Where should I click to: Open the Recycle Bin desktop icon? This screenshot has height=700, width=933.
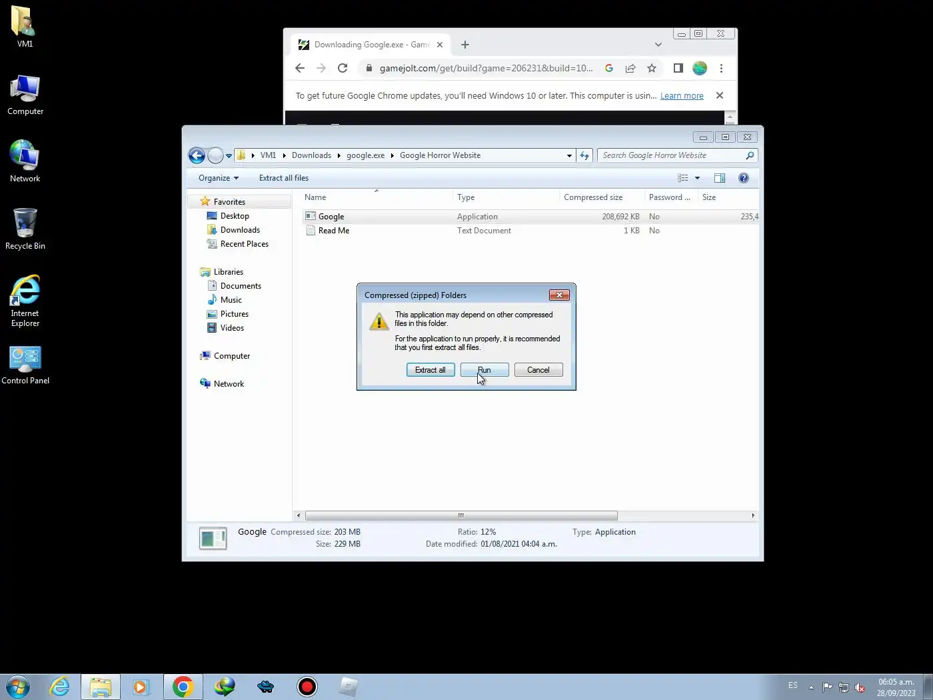(x=25, y=229)
